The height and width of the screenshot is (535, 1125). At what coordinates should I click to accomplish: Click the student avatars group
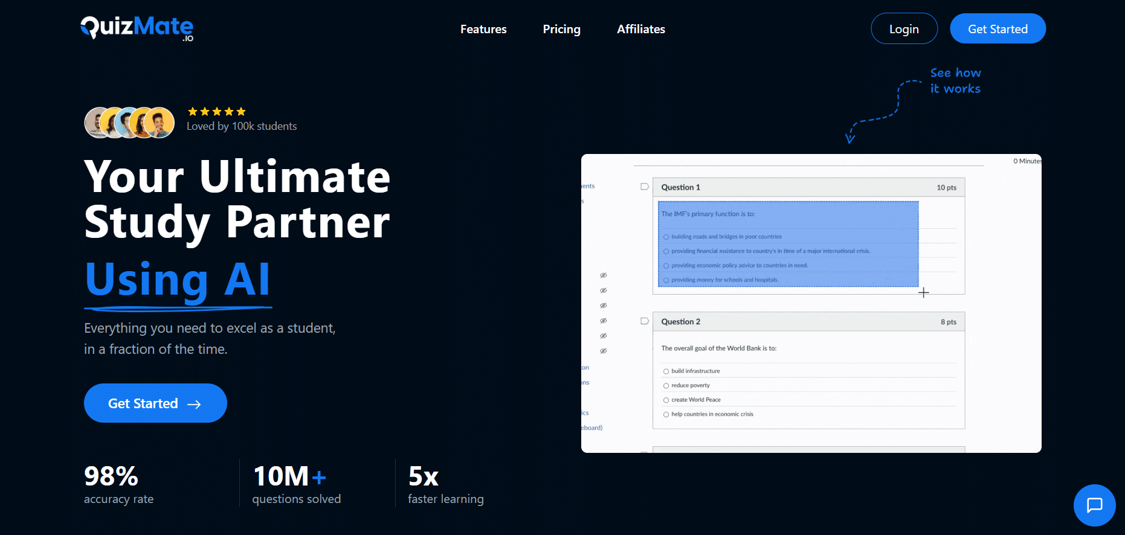[x=129, y=123]
